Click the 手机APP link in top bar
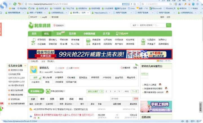The image size is (203, 123). (x=33, y=17)
